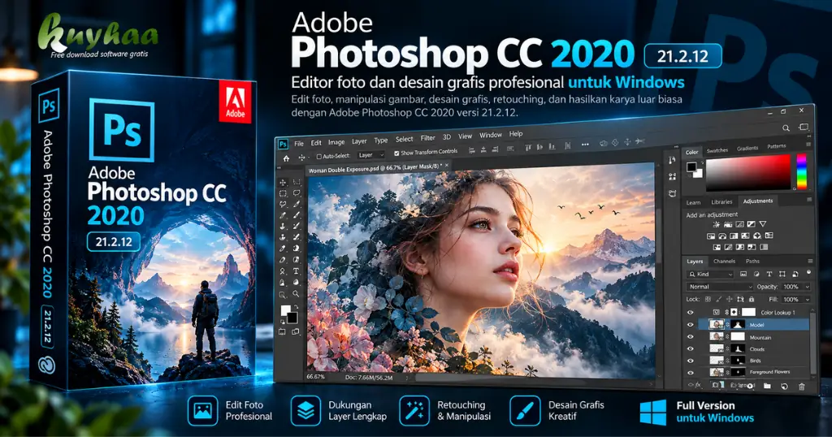This screenshot has height=437, width=832.
Task: Click the foreground color swatch in toolbox
Action: click(285, 310)
